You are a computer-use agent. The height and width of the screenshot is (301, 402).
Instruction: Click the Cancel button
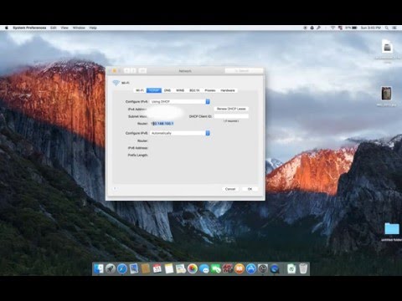click(230, 189)
